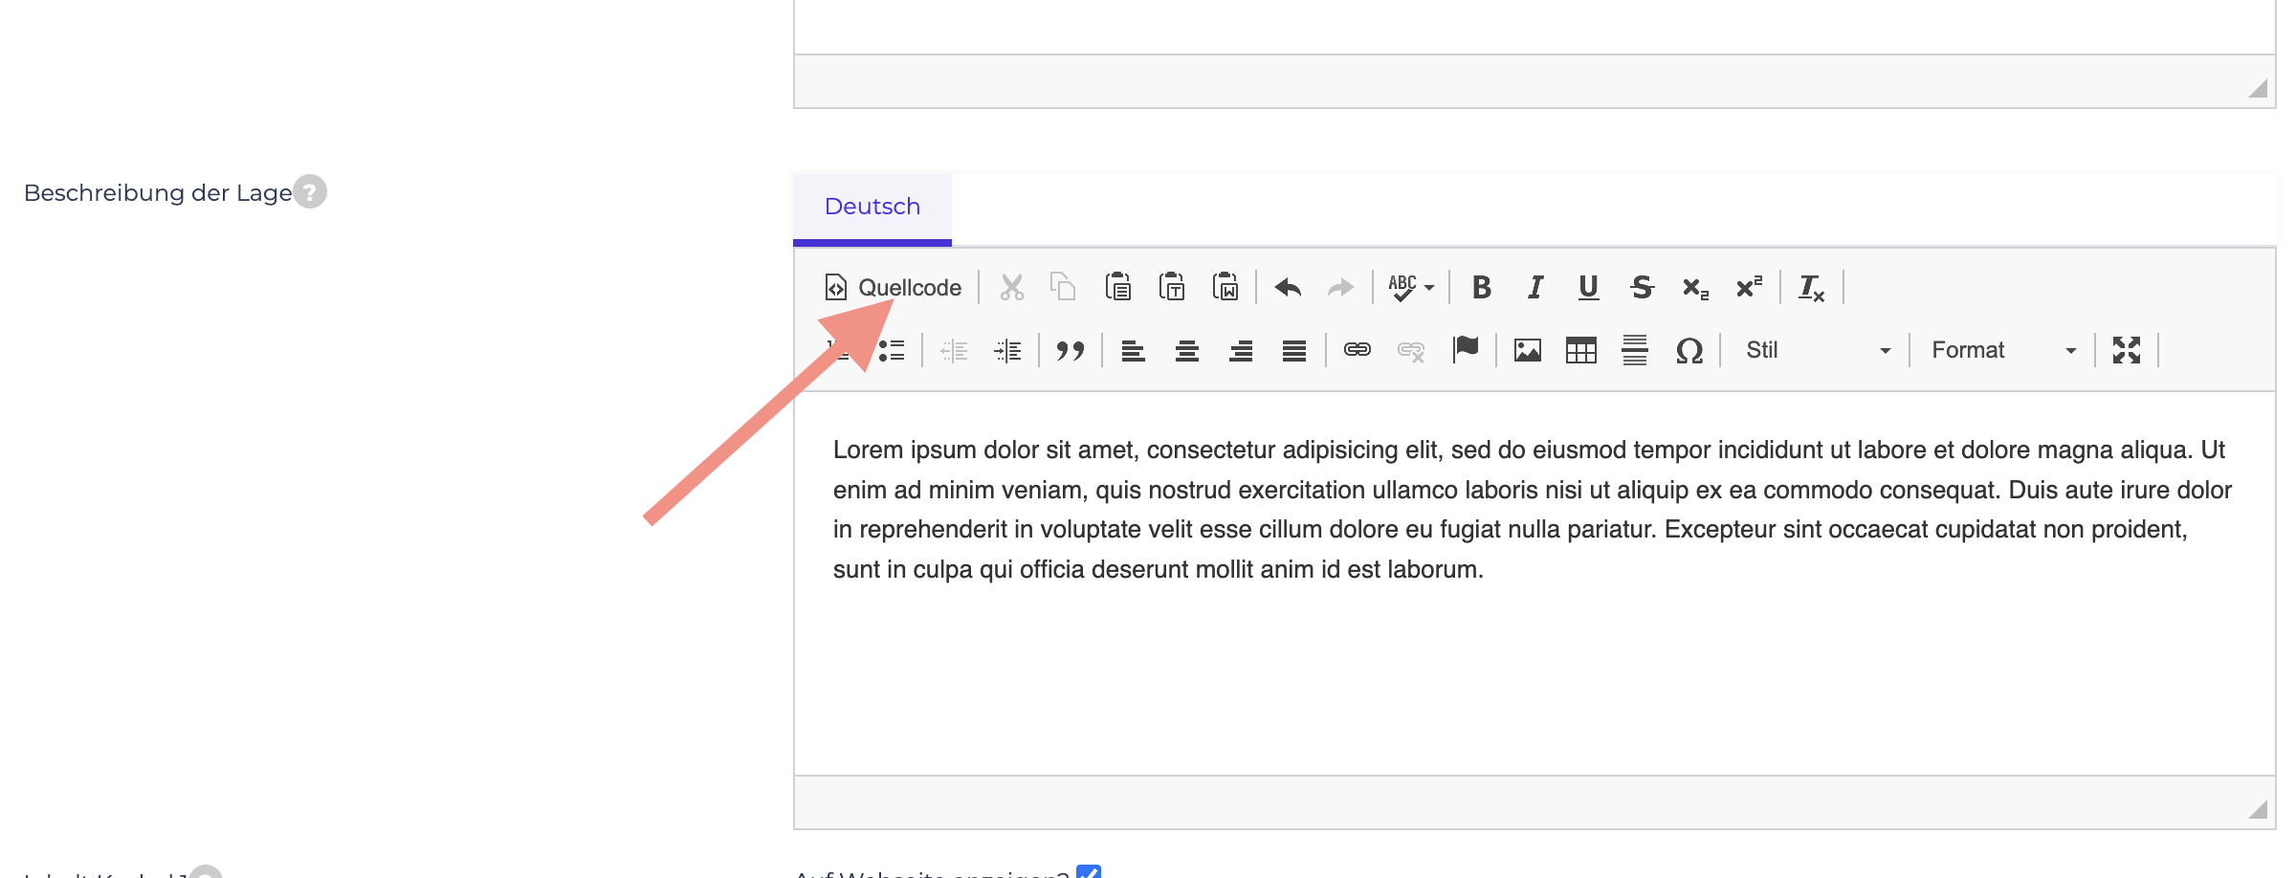The height and width of the screenshot is (878, 2296).
Task: Toggle subscript formatting
Action: 1695,287
